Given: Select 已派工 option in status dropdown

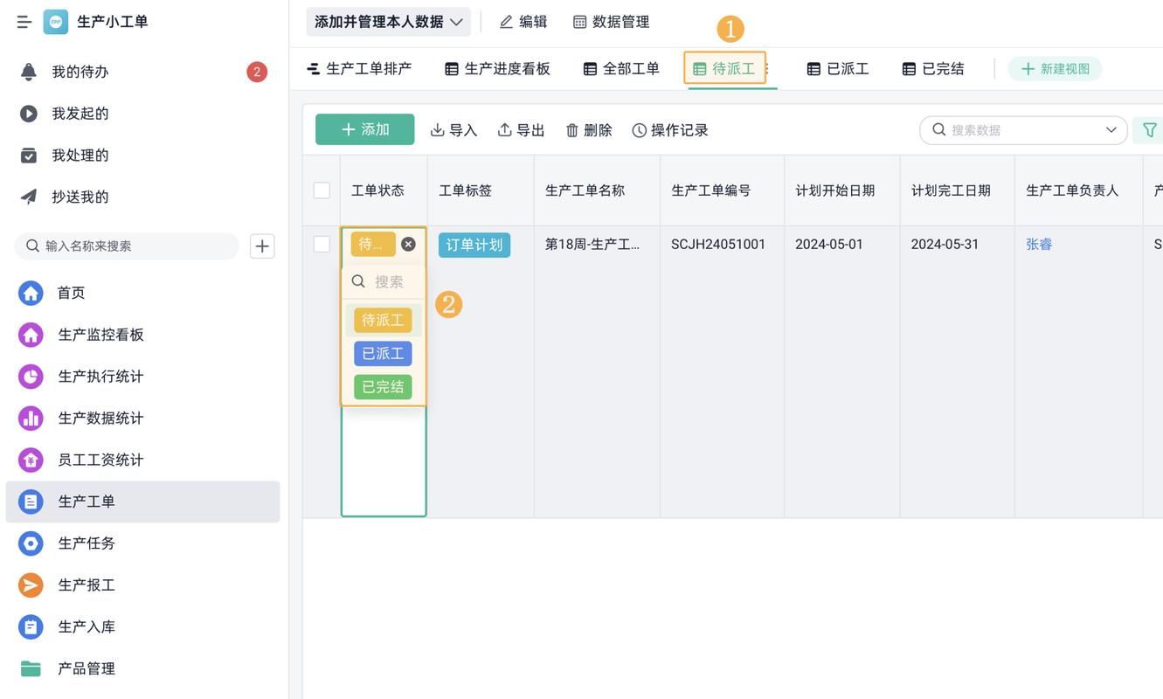Looking at the screenshot, I should [x=383, y=353].
